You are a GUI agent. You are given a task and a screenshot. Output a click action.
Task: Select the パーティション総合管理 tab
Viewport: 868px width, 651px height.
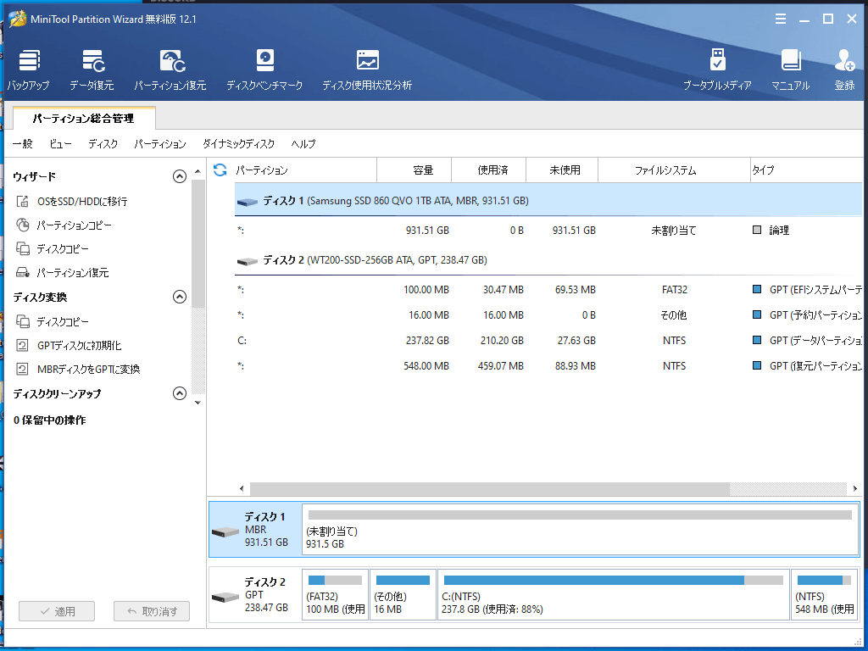click(83, 119)
